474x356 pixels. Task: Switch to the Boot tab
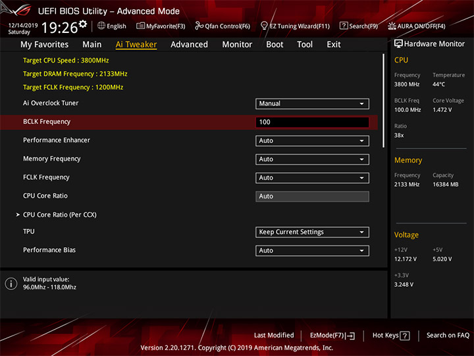pyautogui.click(x=275, y=45)
